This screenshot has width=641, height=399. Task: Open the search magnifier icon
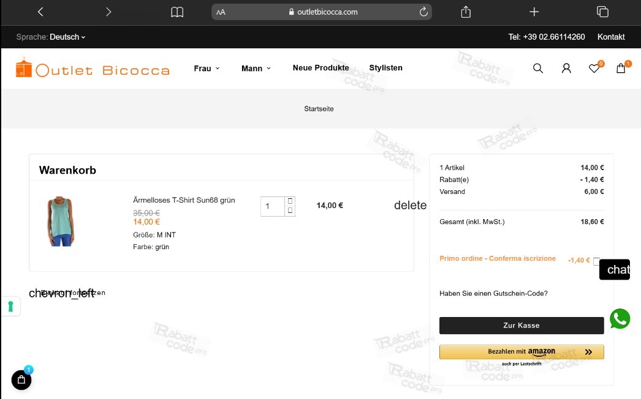(538, 68)
